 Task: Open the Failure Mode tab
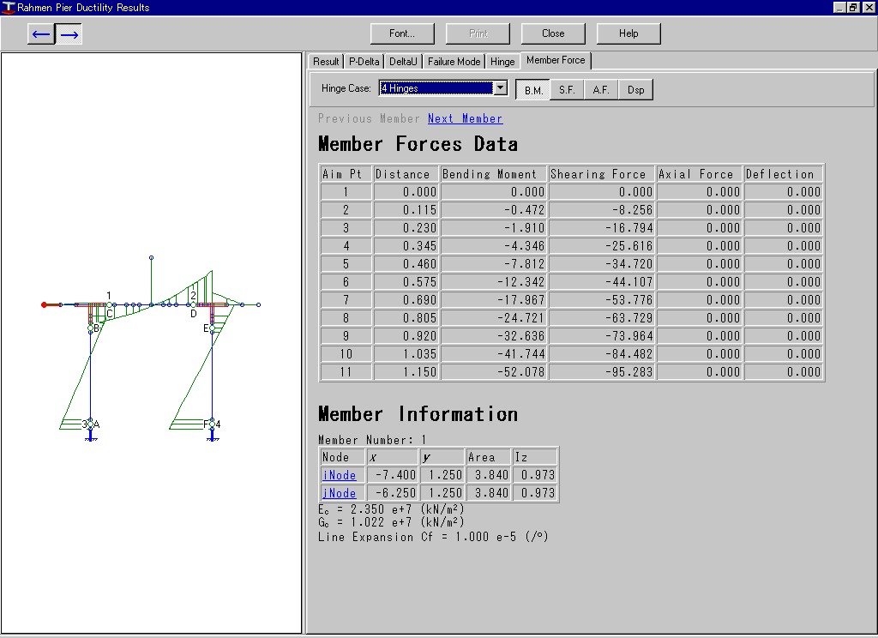click(x=454, y=62)
